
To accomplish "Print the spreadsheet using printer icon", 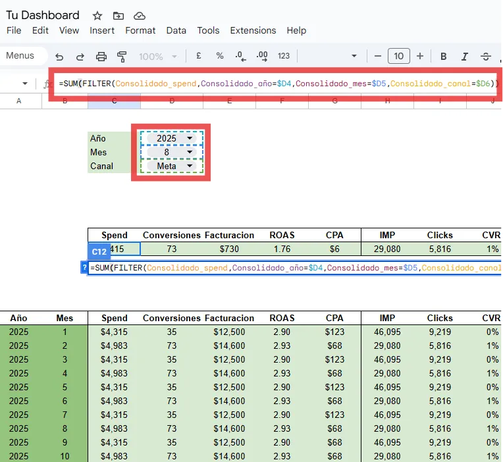I will [101, 57].
